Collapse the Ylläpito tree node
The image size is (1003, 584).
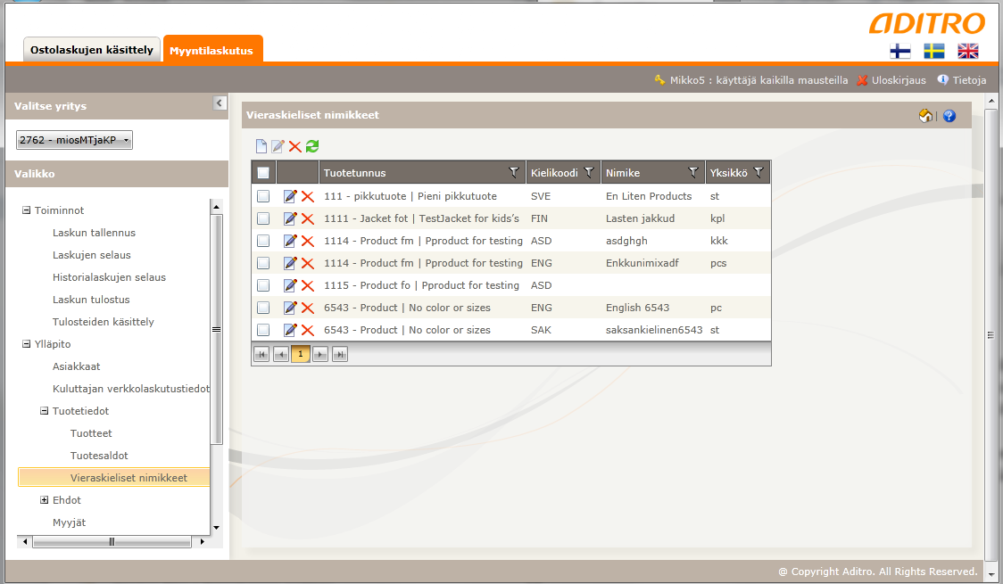(26, 344)
